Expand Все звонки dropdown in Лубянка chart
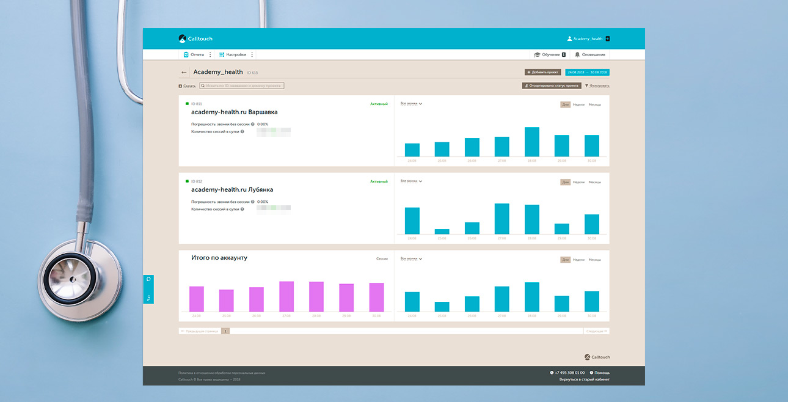The width and height of the screenshot is (788, 402). click(x=411, y=181)
